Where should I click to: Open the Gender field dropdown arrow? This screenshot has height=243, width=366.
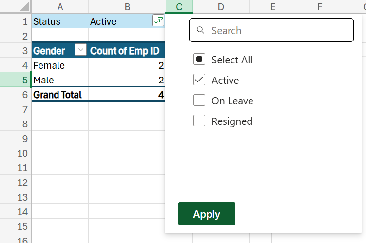point(81,51)
